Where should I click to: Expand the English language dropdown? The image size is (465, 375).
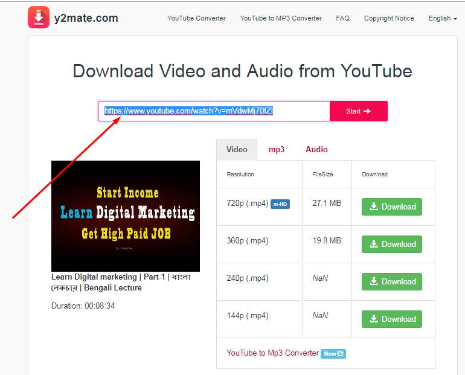[x=443, y=18]
